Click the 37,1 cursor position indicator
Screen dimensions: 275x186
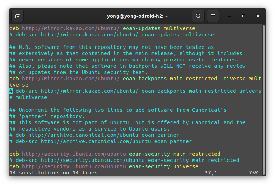[211, 173]
